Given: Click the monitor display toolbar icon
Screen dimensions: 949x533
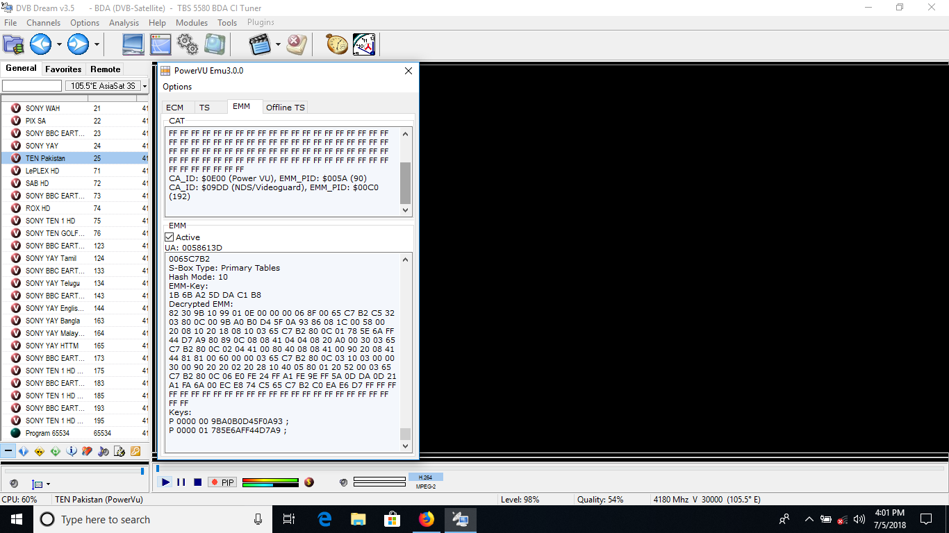Looking at the screenshot, I should (133, 45).
